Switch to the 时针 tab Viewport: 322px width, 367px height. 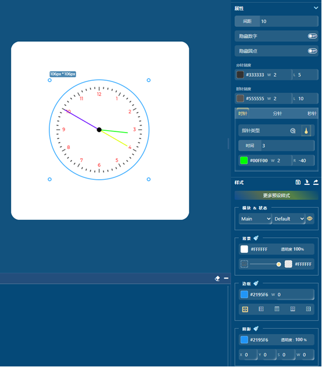point(243,113)
